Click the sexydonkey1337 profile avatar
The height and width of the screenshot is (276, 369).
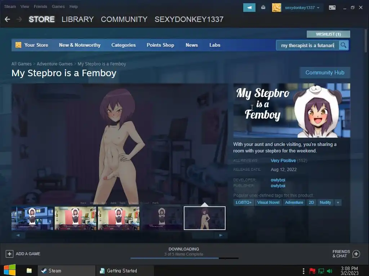pyautogui.click(x=276, y=8)
